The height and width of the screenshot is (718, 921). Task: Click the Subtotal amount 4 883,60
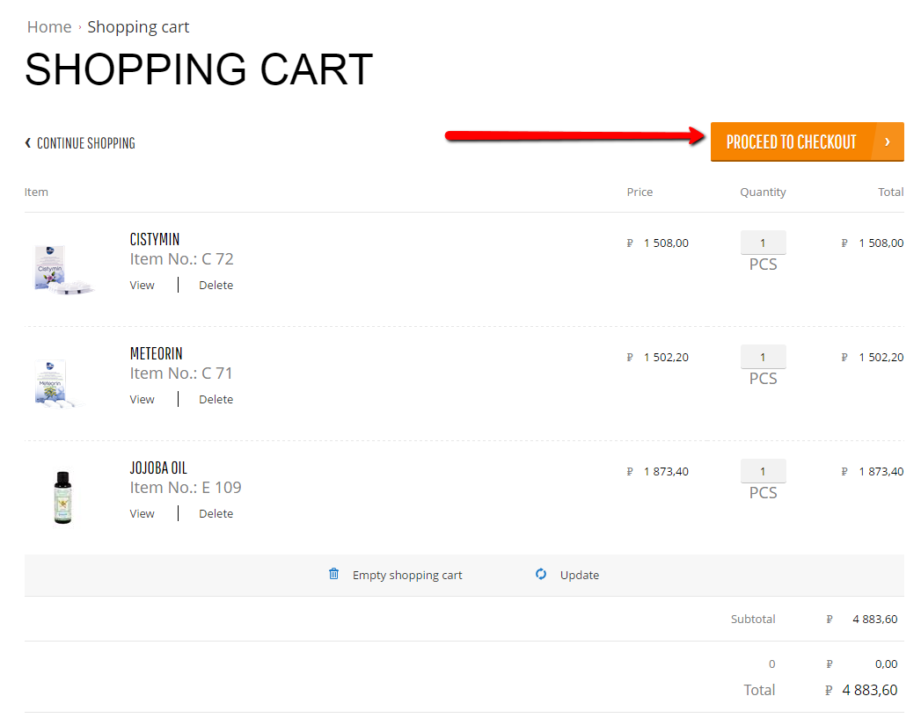875,620
